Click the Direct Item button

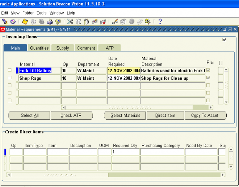point(165,116)
